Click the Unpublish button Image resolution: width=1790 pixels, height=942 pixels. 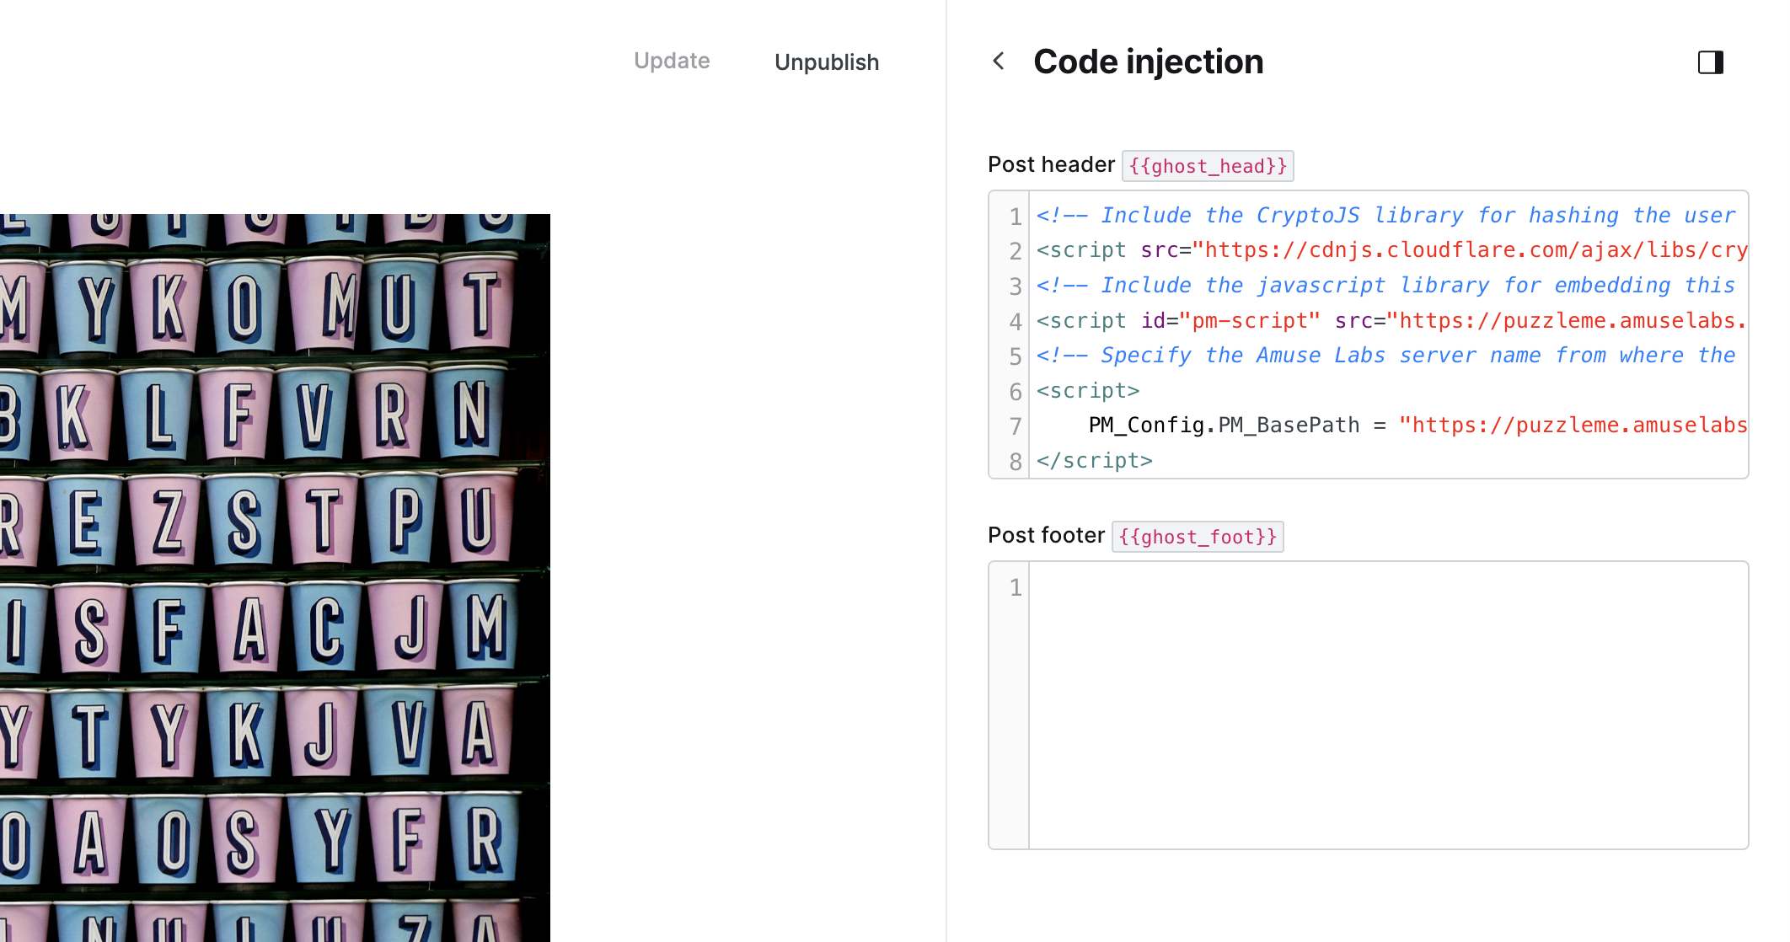click(x=826, y=62)
